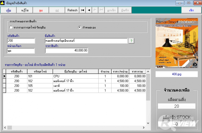Click grid horizontal scrollbar right arrow
Viewport: 202px width, 133px height.
(x=144, y=128)
